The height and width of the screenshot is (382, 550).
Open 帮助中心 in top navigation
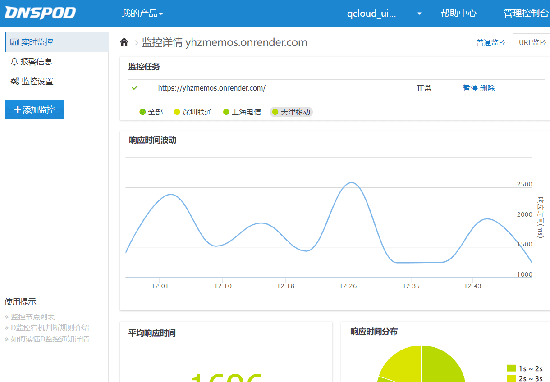458,14
